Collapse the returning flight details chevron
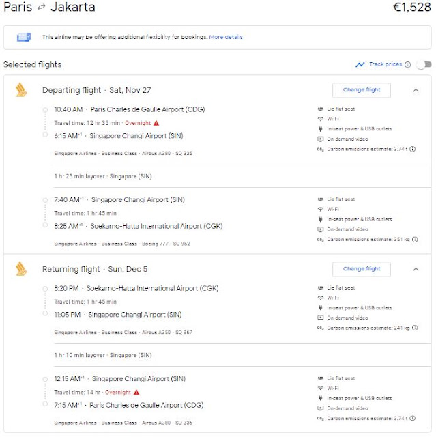The height and width of the screenshot is (437, 436). (416, 269)
